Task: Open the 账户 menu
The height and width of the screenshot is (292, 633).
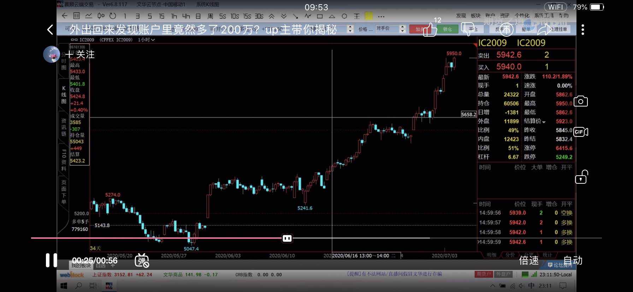Action: 490,16
